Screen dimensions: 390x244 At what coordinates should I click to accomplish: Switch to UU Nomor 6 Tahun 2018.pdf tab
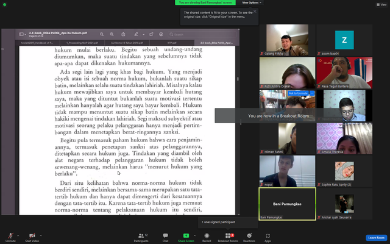coord(127,43)
